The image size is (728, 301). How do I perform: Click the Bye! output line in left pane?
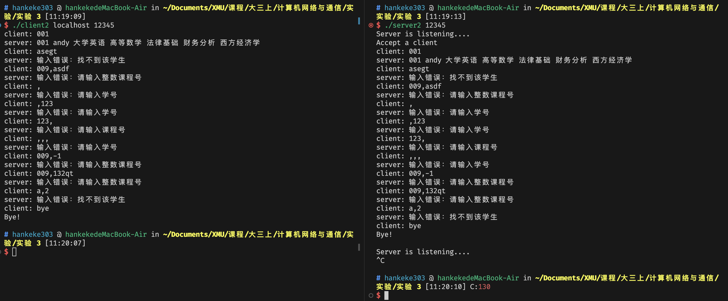click(12, 217)
